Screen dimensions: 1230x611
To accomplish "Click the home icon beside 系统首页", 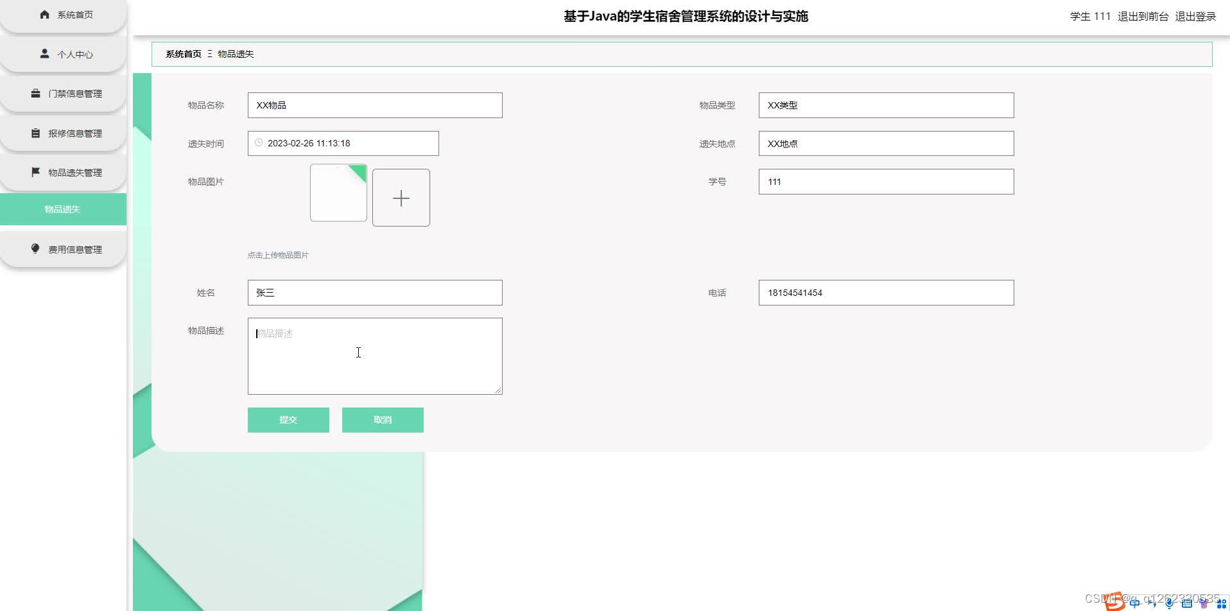I will pos(44,14).
